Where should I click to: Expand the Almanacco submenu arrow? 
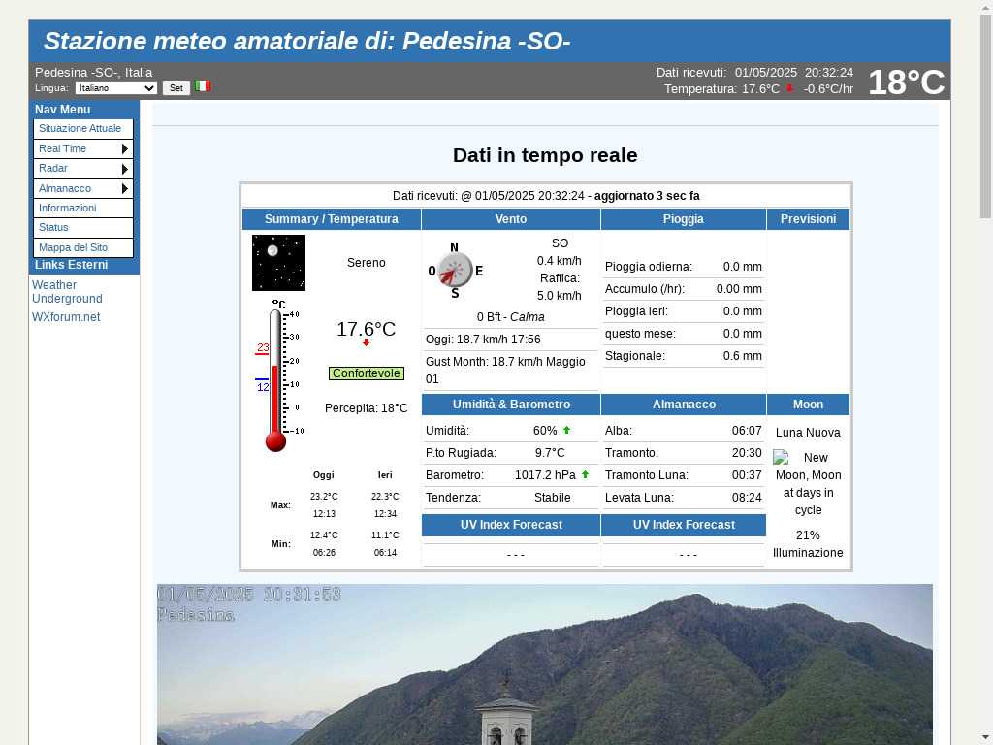coord(125,188)
